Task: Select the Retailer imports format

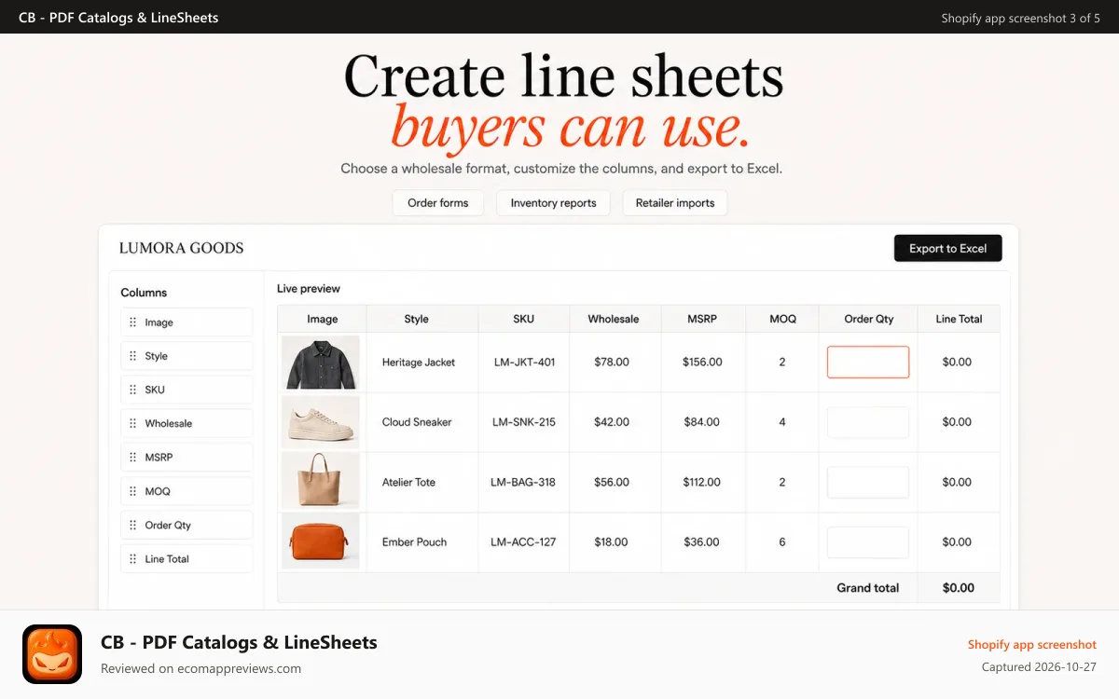Action: click(x=675, y=203)
